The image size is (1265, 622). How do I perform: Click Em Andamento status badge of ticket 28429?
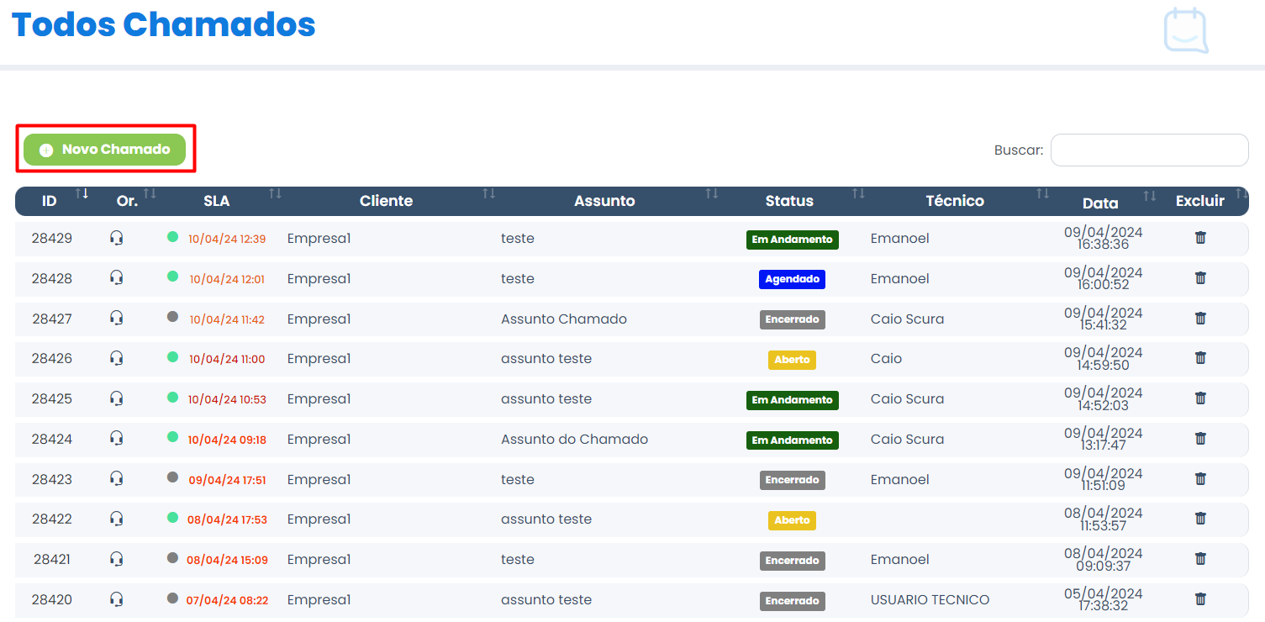793,240
